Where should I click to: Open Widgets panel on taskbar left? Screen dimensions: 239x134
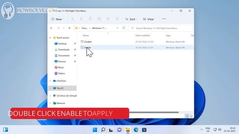click(6, 130)
